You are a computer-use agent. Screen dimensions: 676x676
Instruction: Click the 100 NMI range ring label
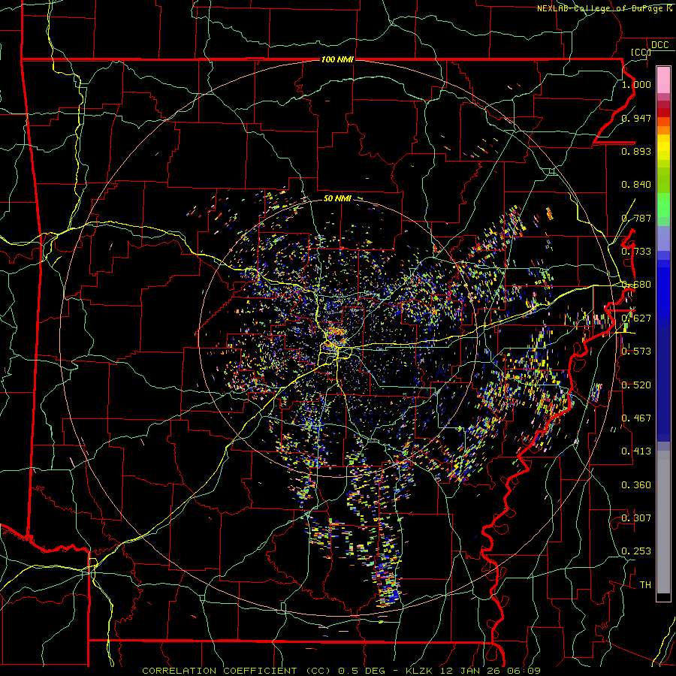coord(337,59)
